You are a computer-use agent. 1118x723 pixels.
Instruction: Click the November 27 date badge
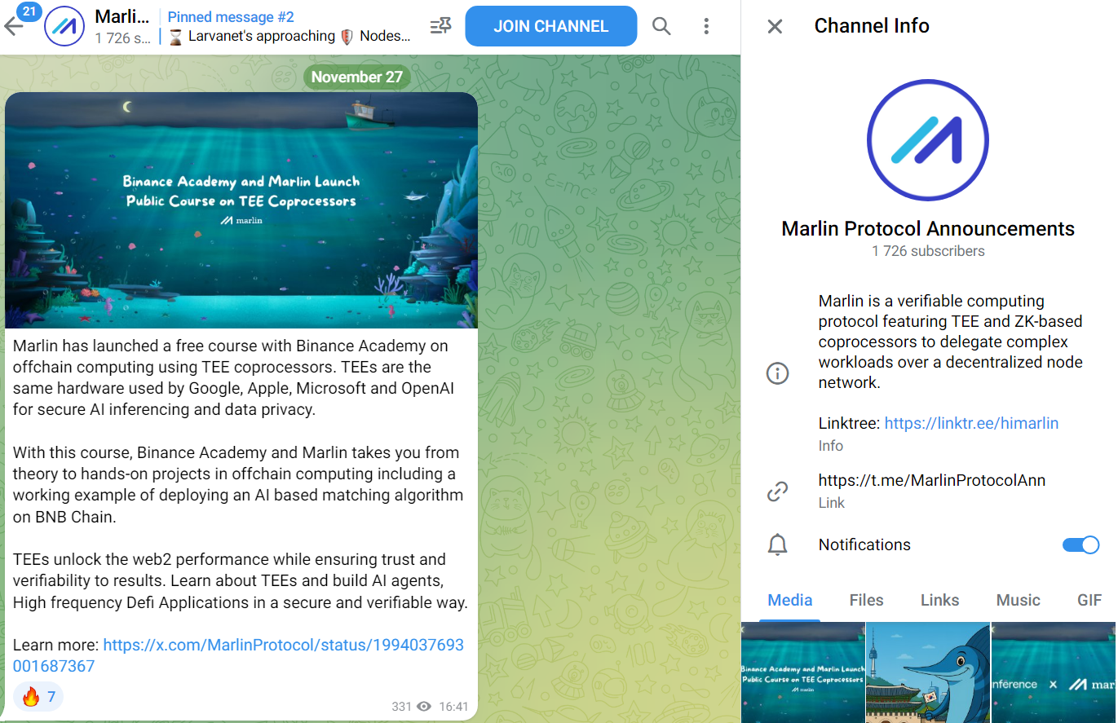coord(357,77)
